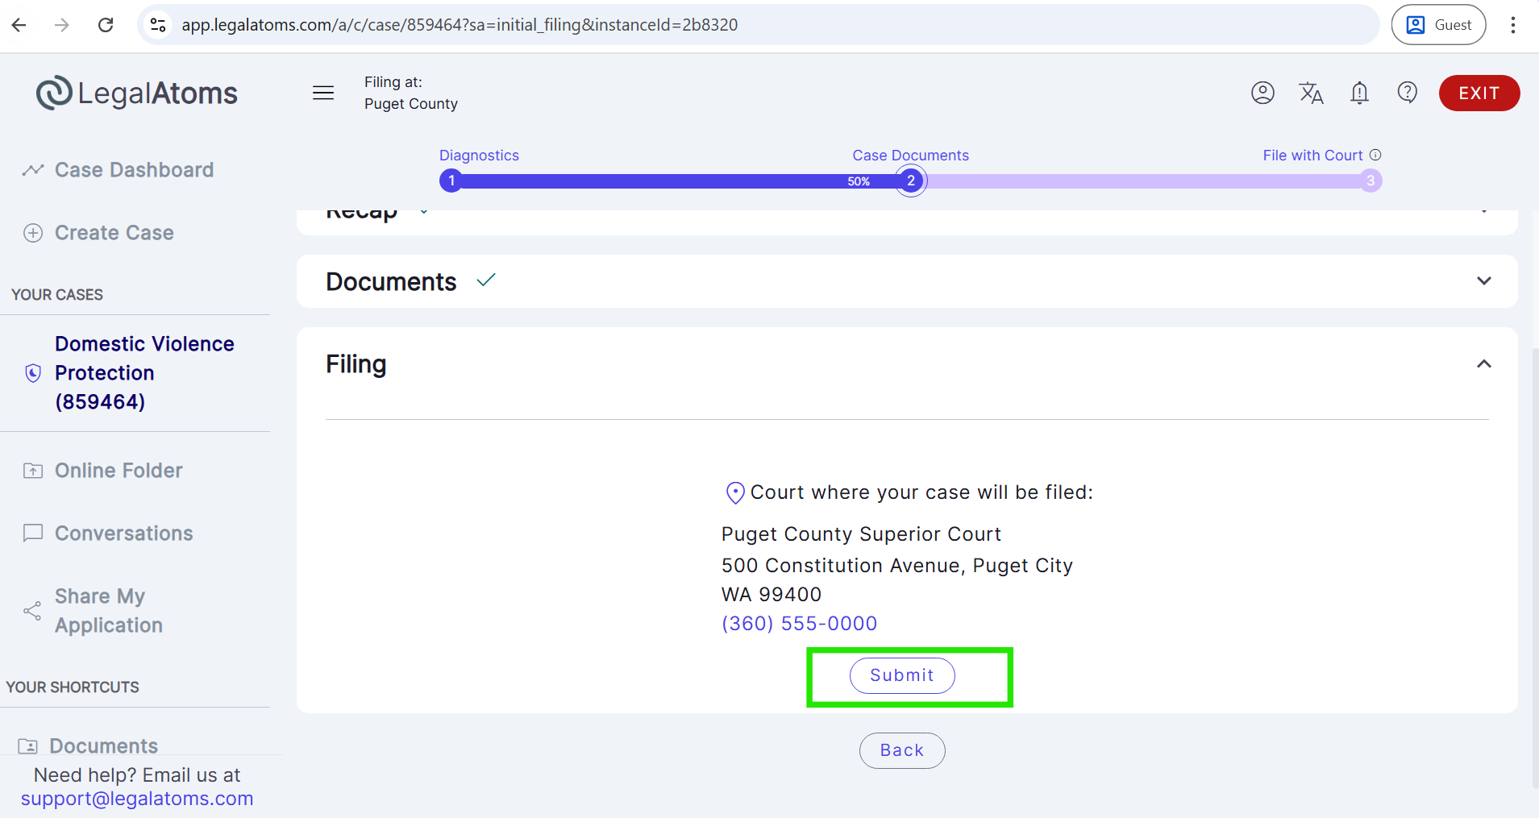
Task: Expand the Documents section chevron
Action: point(1483,281)
